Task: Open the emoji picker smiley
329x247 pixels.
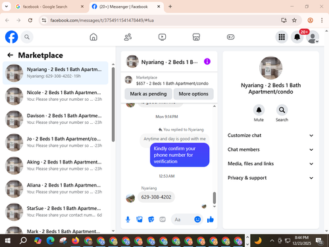Action: [x=197, y=219]
